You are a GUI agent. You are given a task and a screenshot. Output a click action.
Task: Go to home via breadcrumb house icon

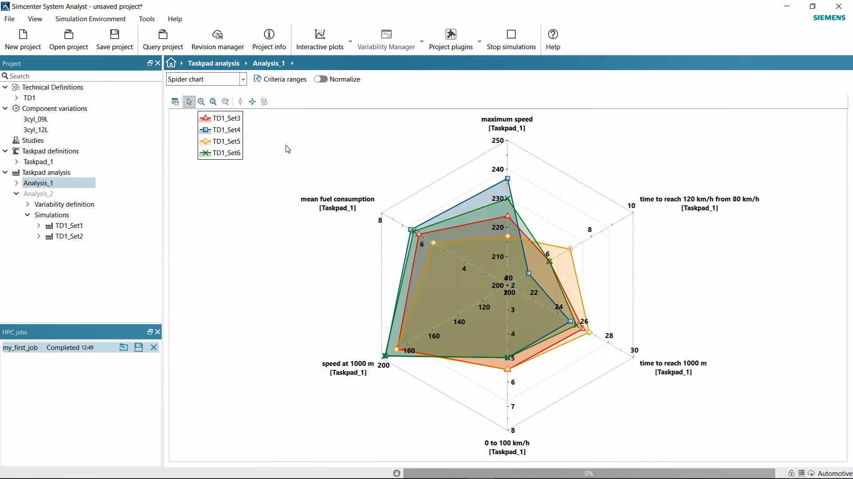tap(171, 63)
